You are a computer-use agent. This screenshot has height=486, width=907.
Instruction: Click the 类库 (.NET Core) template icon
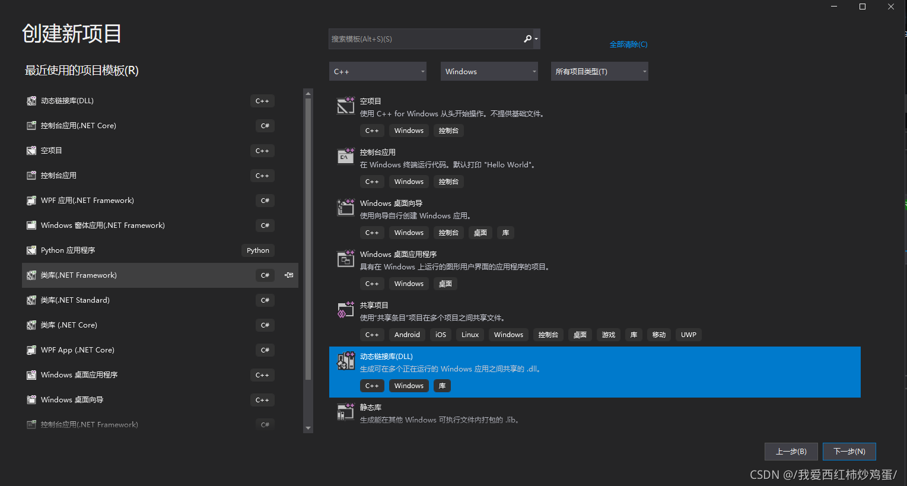point(31,325)
